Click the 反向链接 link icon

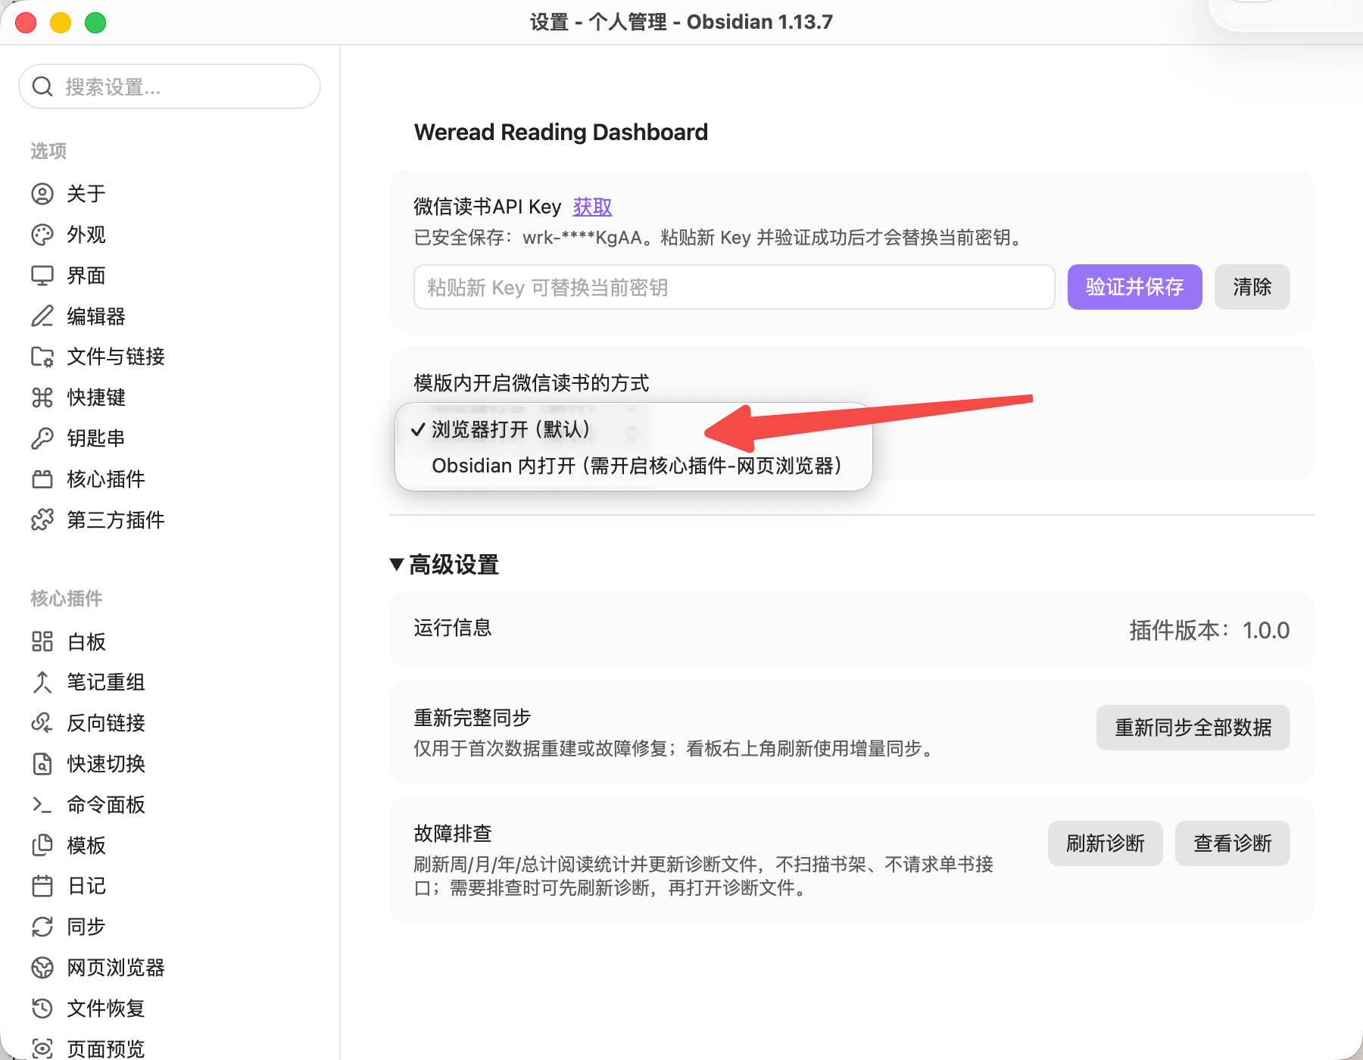coord(42,723)
